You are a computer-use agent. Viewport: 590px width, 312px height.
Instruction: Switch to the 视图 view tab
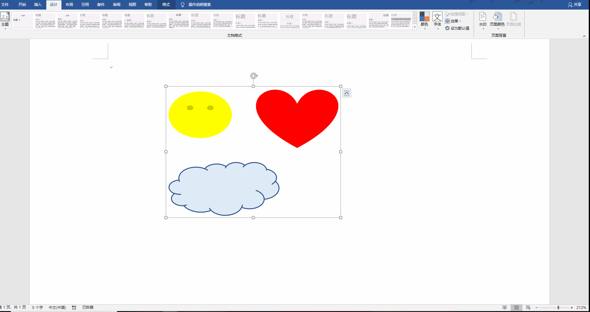point(132,5)
